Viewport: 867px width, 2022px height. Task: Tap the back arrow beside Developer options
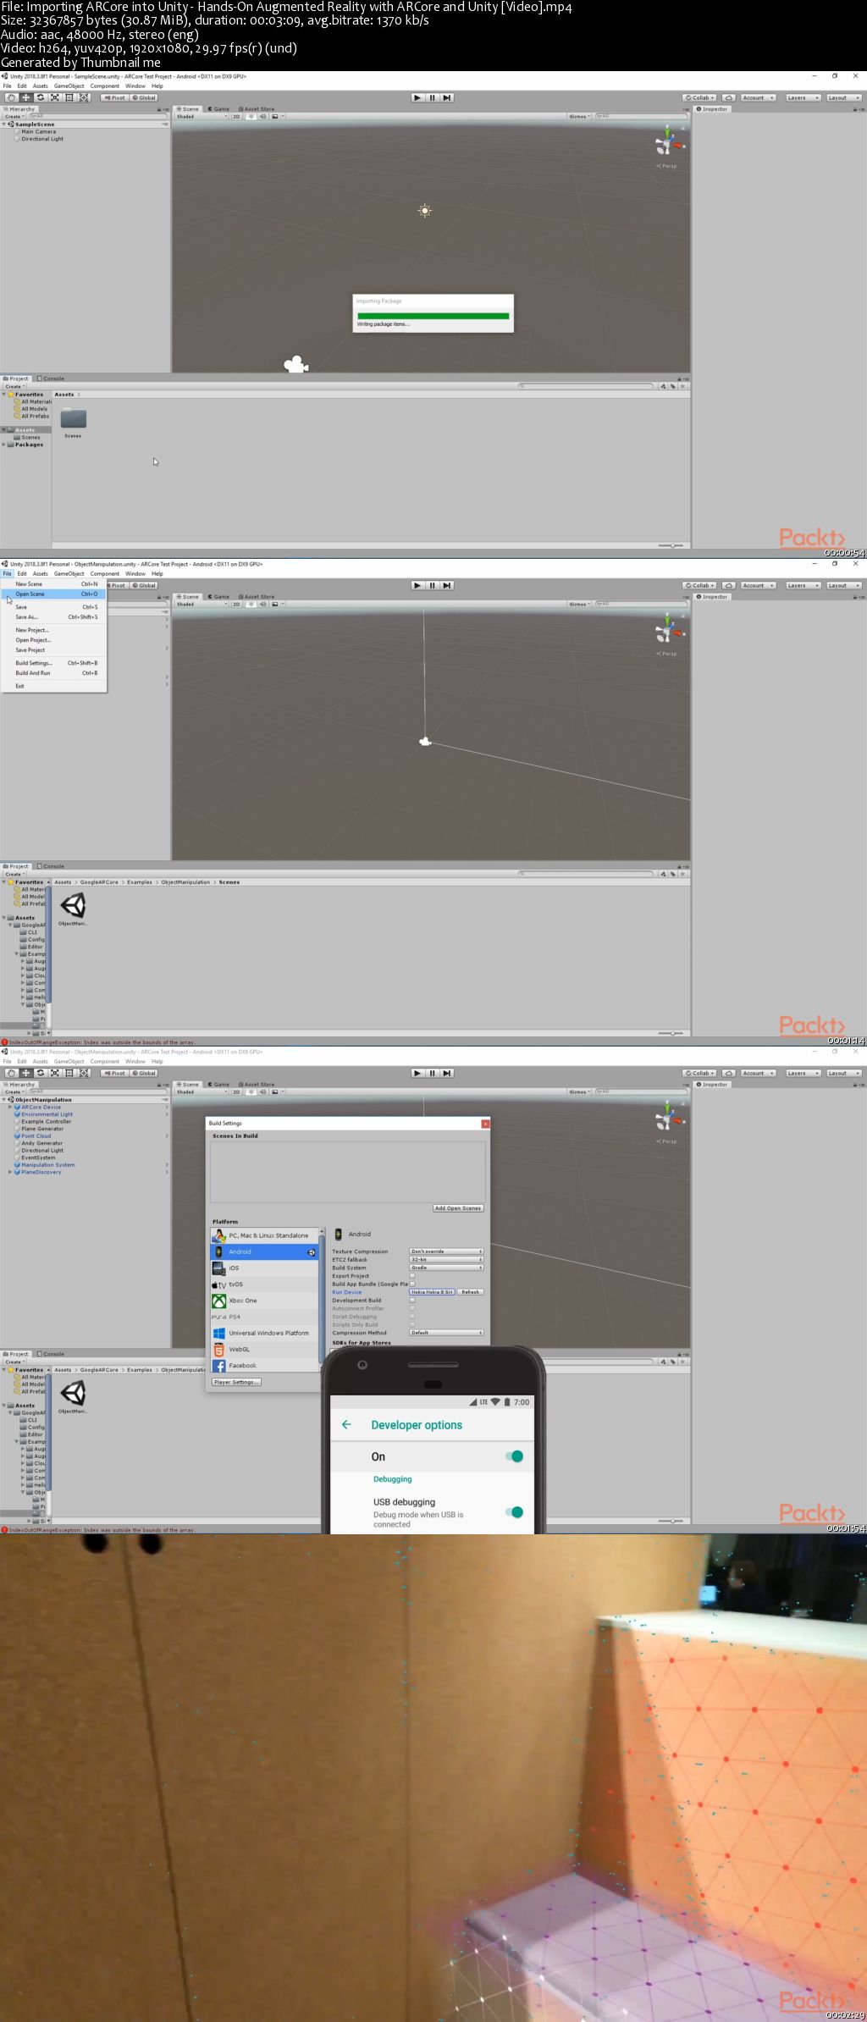coord(346,1424)
